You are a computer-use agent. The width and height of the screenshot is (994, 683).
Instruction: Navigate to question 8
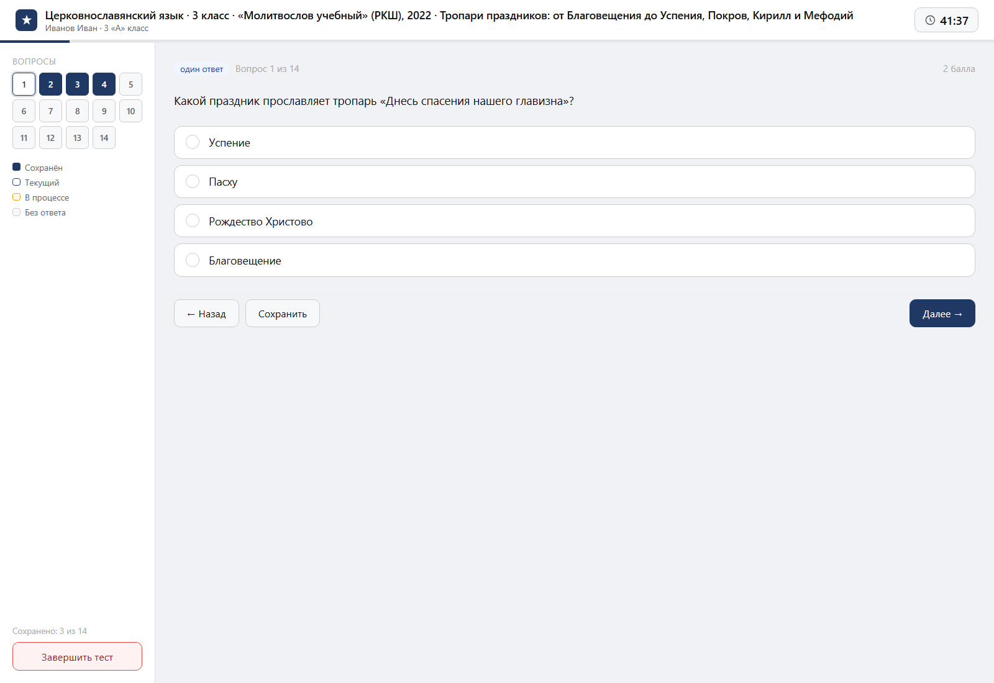tap(78, 111)
